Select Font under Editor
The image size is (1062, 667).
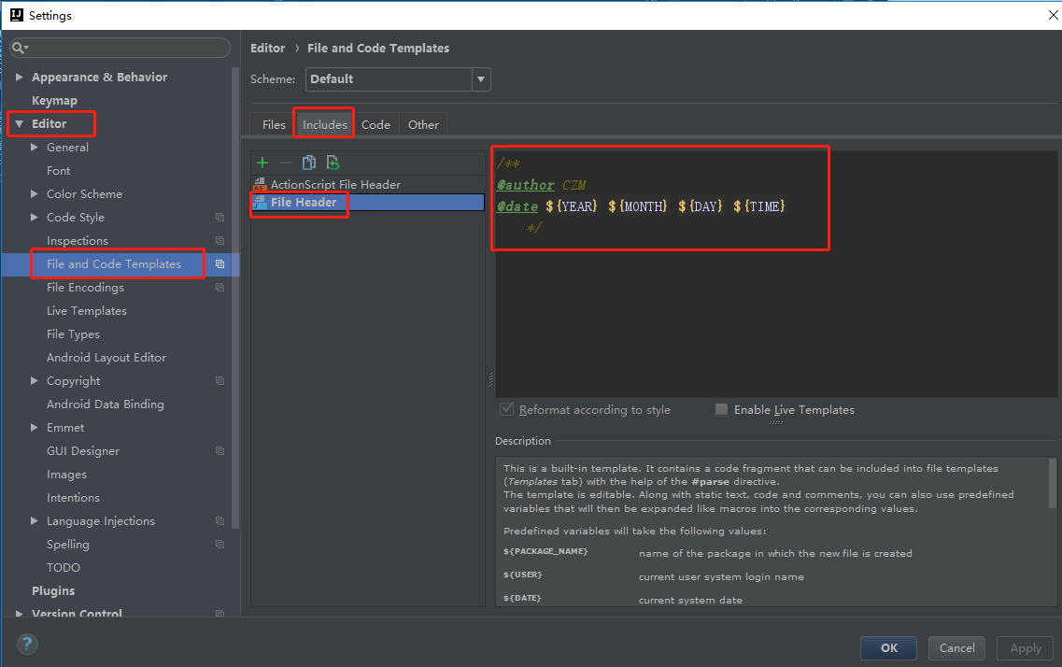pos(58,171)
